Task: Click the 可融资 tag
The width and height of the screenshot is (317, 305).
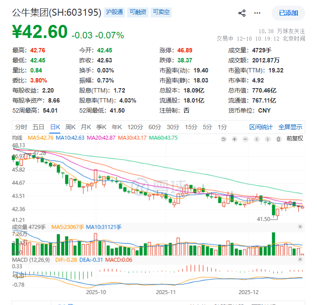Action: pyautogui.click(x=138, y=12)
